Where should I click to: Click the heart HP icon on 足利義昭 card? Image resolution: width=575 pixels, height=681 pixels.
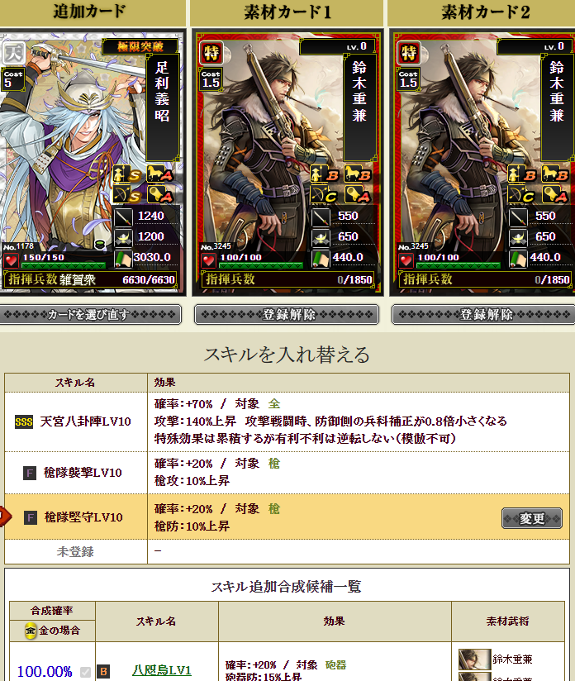[11, 260]
